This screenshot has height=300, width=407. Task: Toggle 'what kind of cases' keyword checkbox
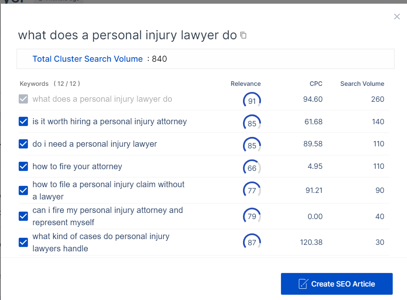[23, 242]
